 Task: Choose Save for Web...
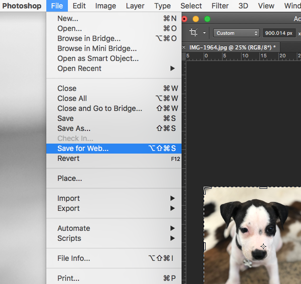pos(114,148)
